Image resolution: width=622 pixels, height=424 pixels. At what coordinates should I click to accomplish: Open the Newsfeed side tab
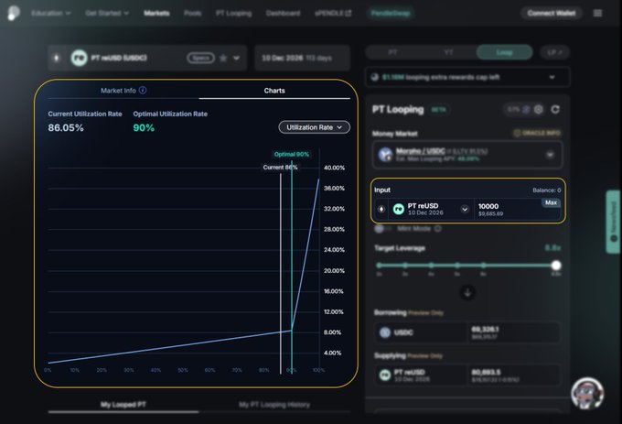tap(613, 222)
